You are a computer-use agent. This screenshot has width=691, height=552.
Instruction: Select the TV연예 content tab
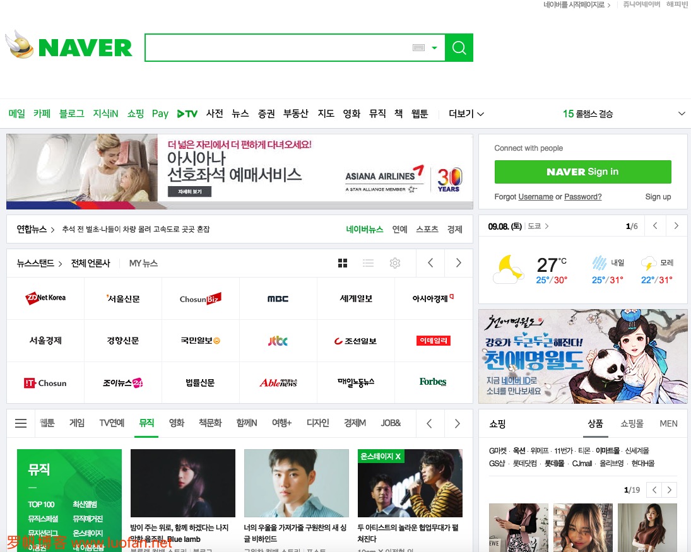[x=112, y=423]
